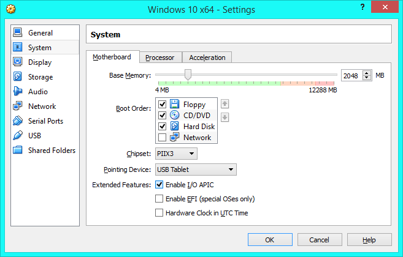Open the Pointing Device USB Tablet dropdown
Image resolution: width=403 pixels, height=257 pixels.
(196, 169)
